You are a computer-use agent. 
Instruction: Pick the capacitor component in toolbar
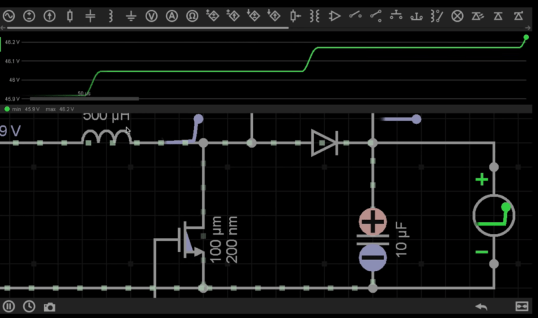click(91, 15)
